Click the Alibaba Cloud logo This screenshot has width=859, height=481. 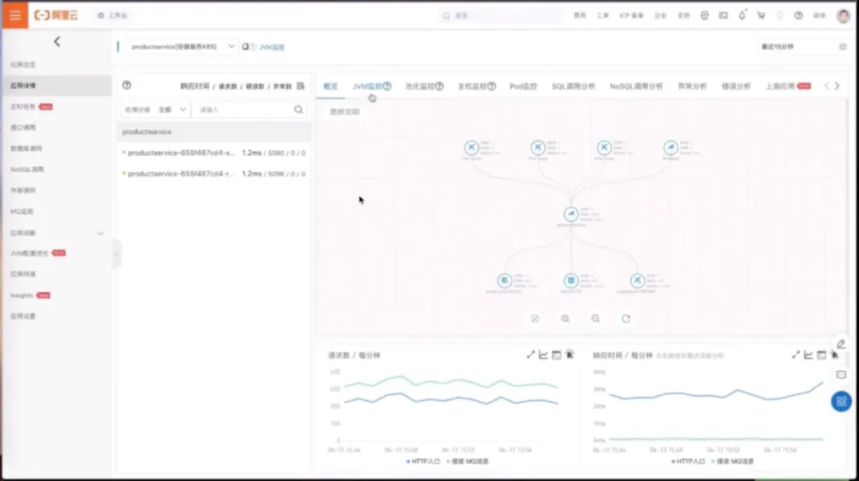[56, 15]
